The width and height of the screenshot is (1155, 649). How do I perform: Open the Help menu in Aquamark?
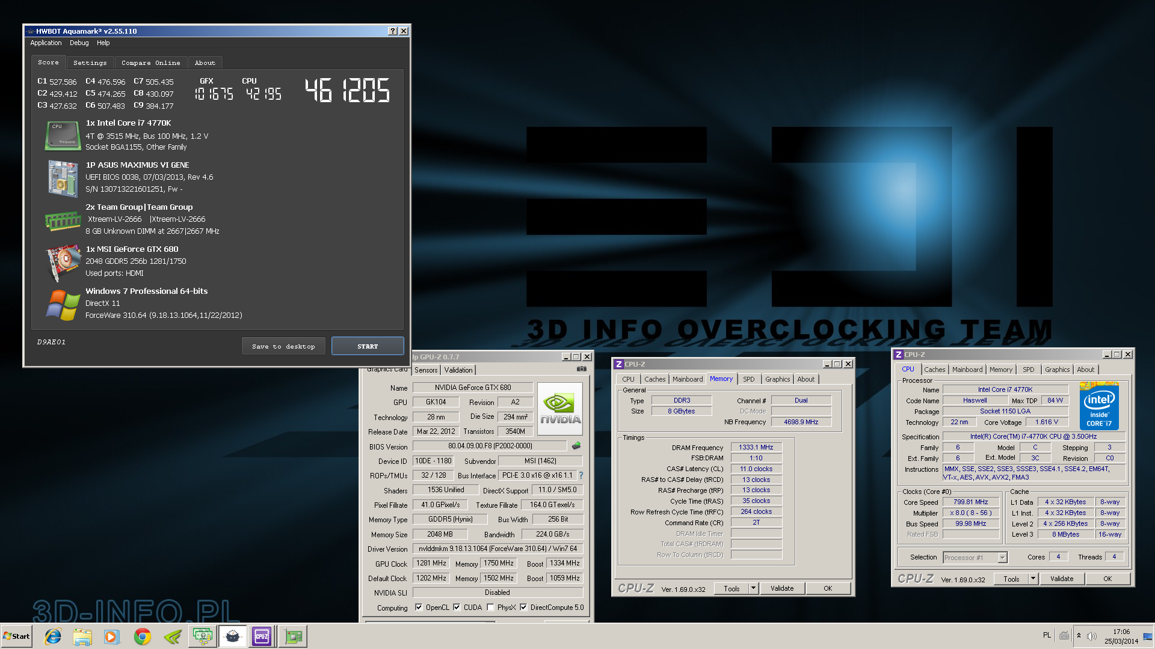[103, 43]
